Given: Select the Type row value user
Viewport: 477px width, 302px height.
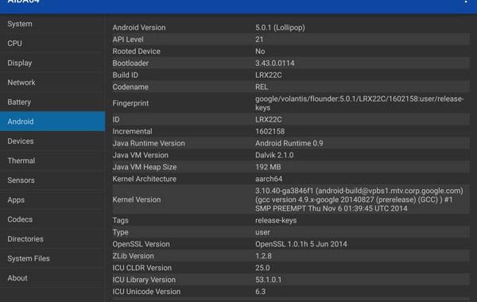Looking at the screenshot, I should (x=262, y=232).
